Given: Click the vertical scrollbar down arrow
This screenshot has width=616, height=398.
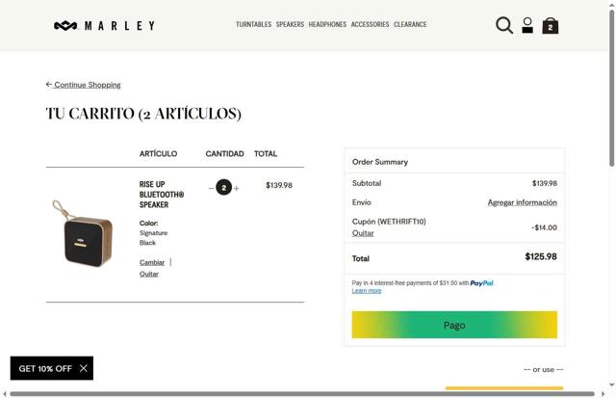Looking at the screenshot, I should pyautogui.click(x=612, y=385).
